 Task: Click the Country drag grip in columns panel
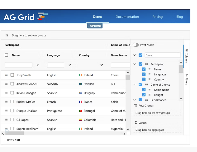[x=150, y=79]
